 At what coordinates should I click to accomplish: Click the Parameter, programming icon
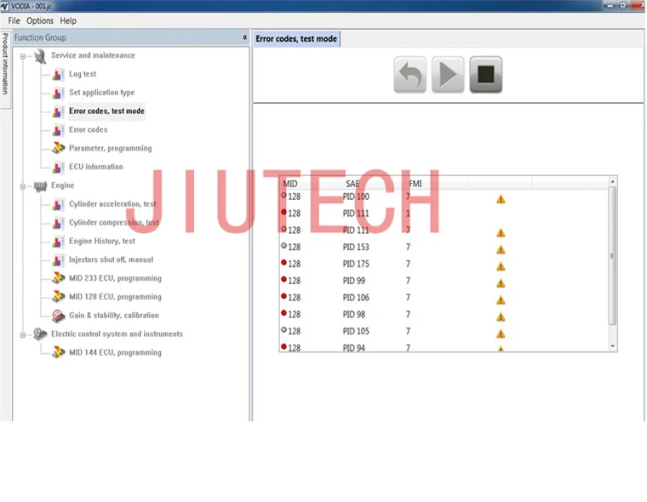click(58, 148)
